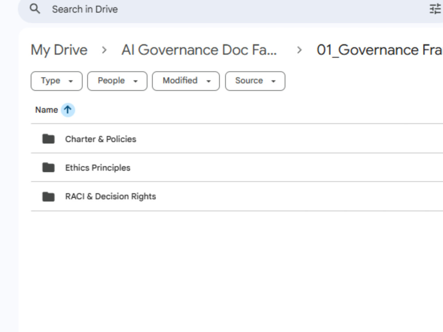Click the Charter & Policies folder icon
The width and height of the screenshot is (443, 332).
point(48,139)
